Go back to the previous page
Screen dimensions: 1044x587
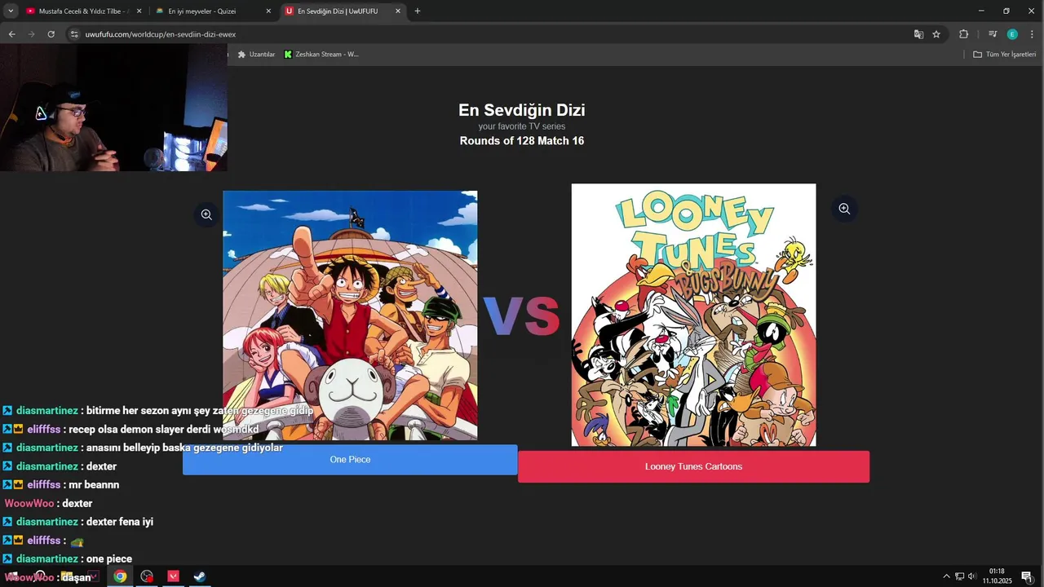[x=11, y=34]
